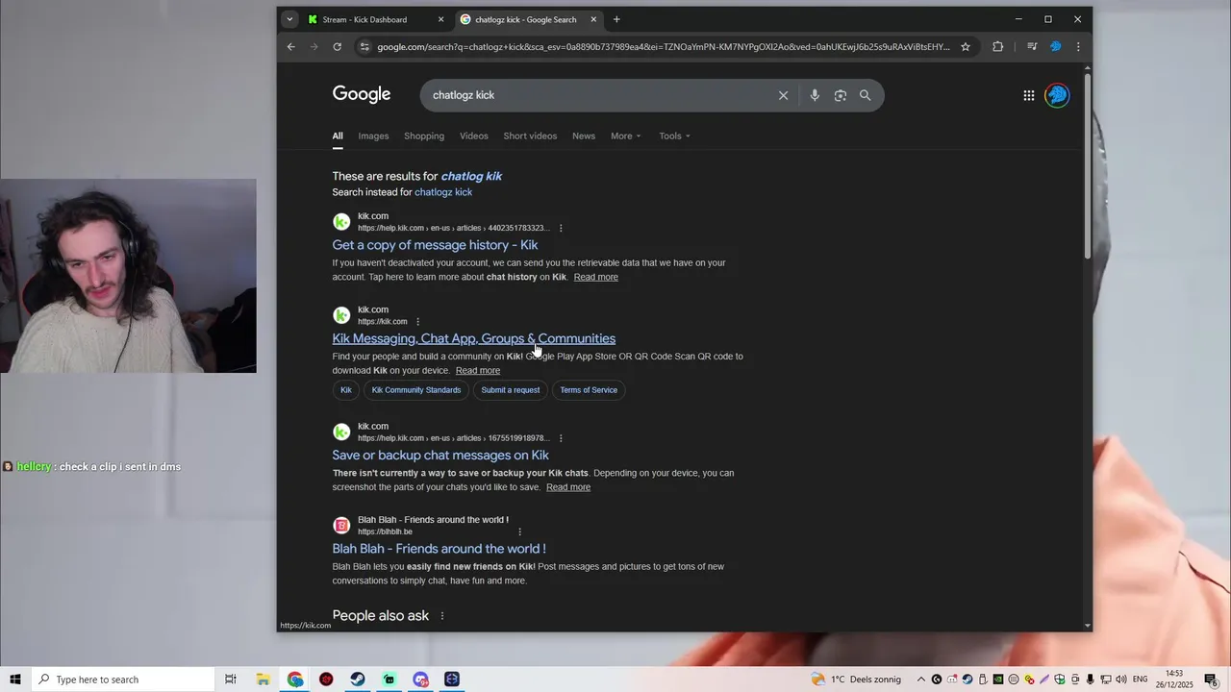Expand the More dropdown
This screenshot has height=692, width=1231.
(x=626, y=136)
